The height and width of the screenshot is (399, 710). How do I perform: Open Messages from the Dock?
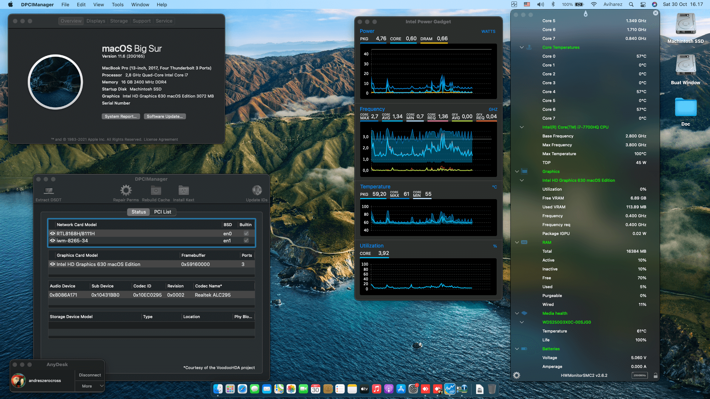pos(254,389)
